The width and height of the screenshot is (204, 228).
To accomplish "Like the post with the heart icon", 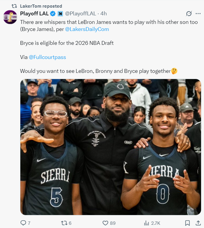I will (105, 223).
